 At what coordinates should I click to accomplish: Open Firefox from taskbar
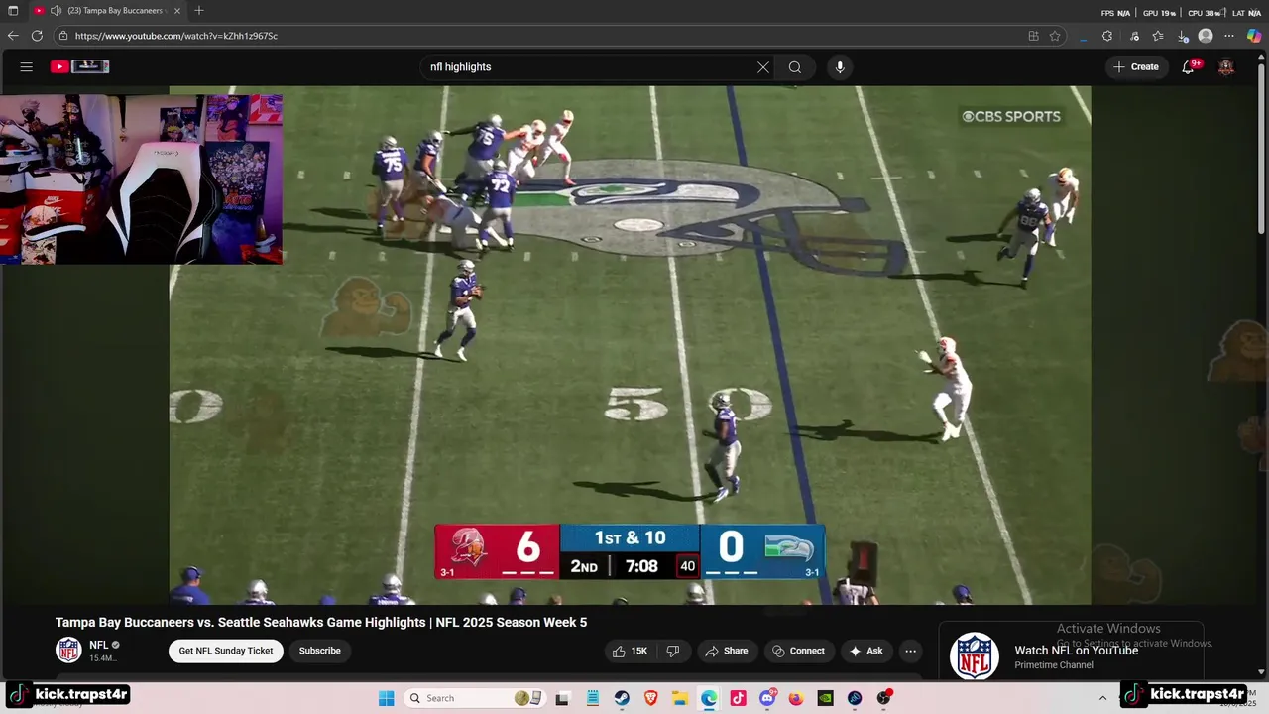pyautogui.click(x=796, y=698)
